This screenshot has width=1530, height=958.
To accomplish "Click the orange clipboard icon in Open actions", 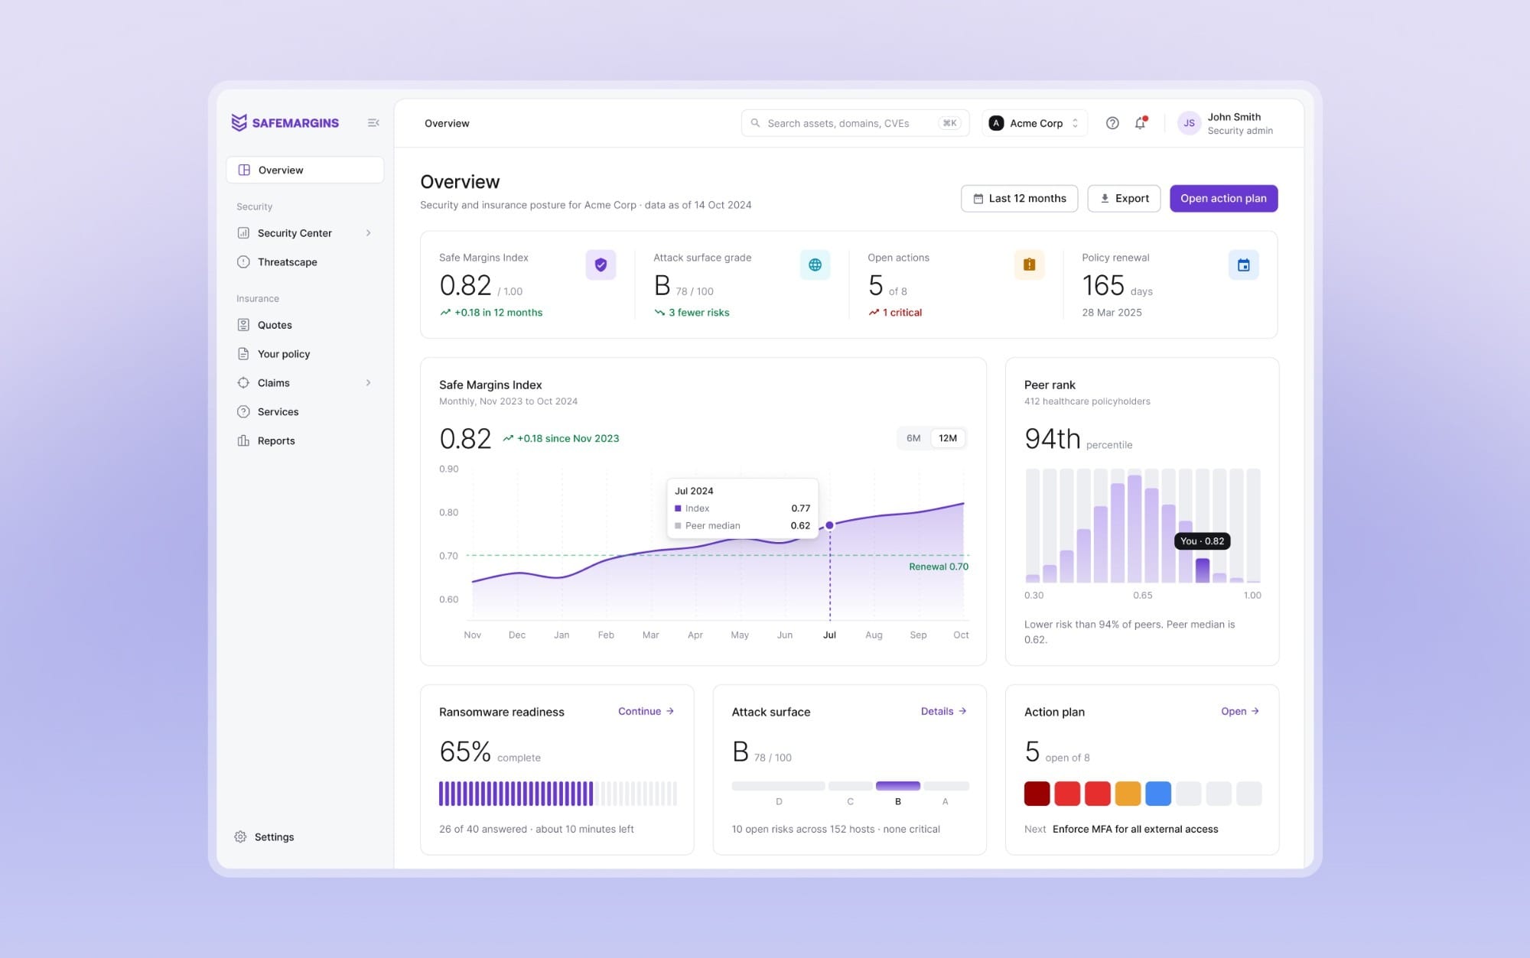I will pos(1029,265).
